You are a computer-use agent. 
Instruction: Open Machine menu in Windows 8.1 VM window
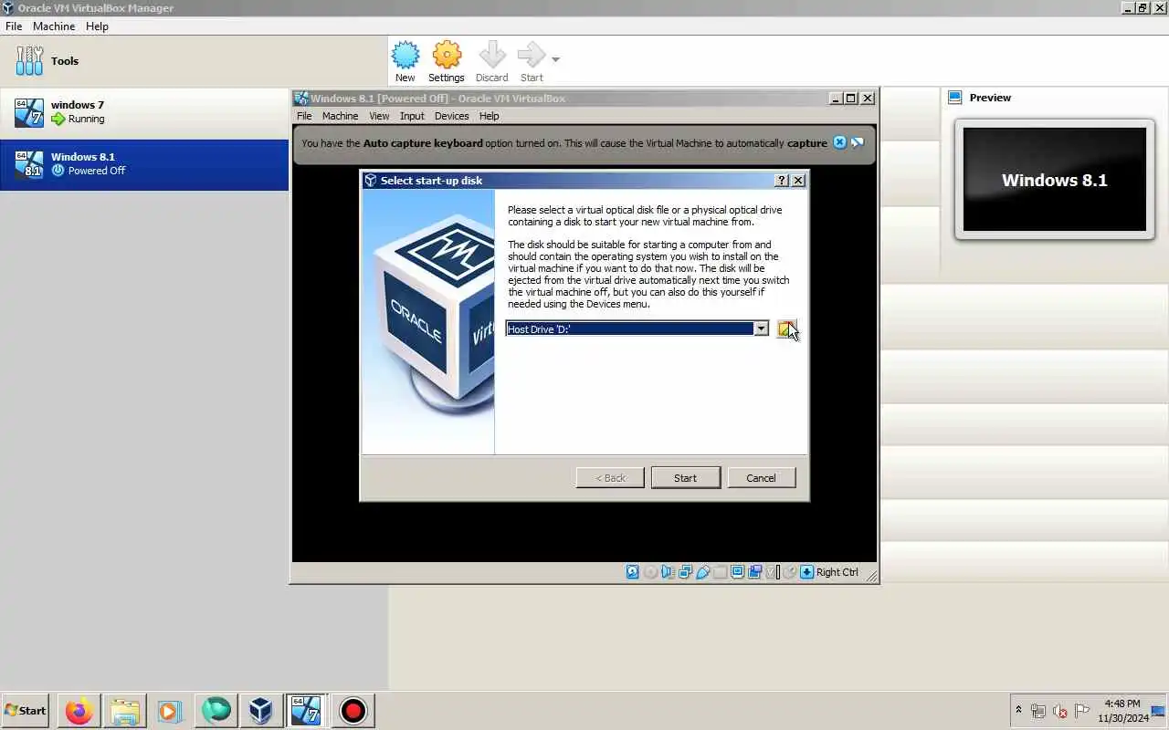[x=340, y=116]
